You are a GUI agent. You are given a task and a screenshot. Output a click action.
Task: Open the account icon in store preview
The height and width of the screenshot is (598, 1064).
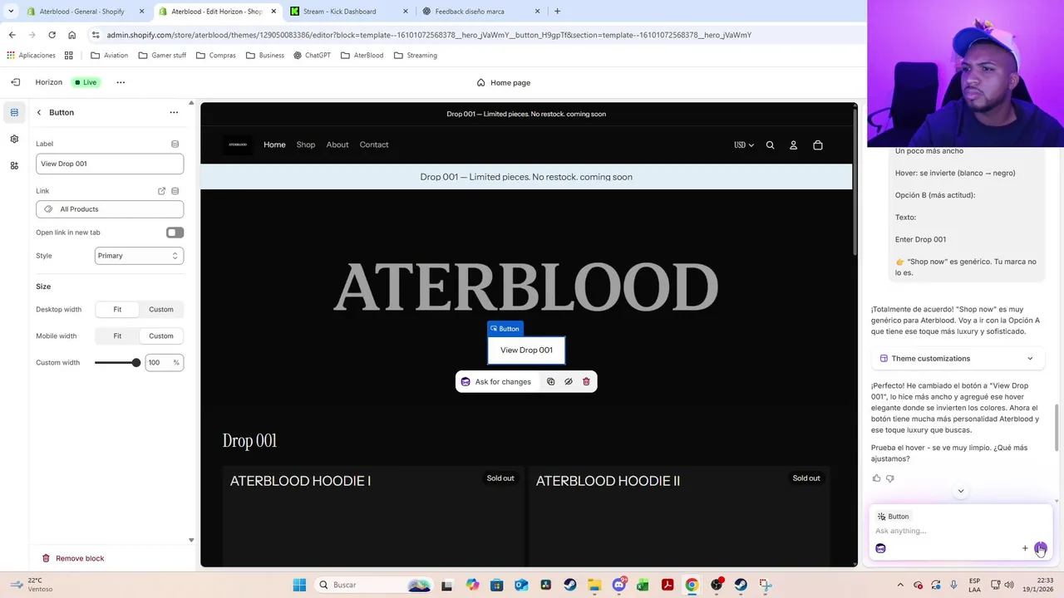coord(793,145)
